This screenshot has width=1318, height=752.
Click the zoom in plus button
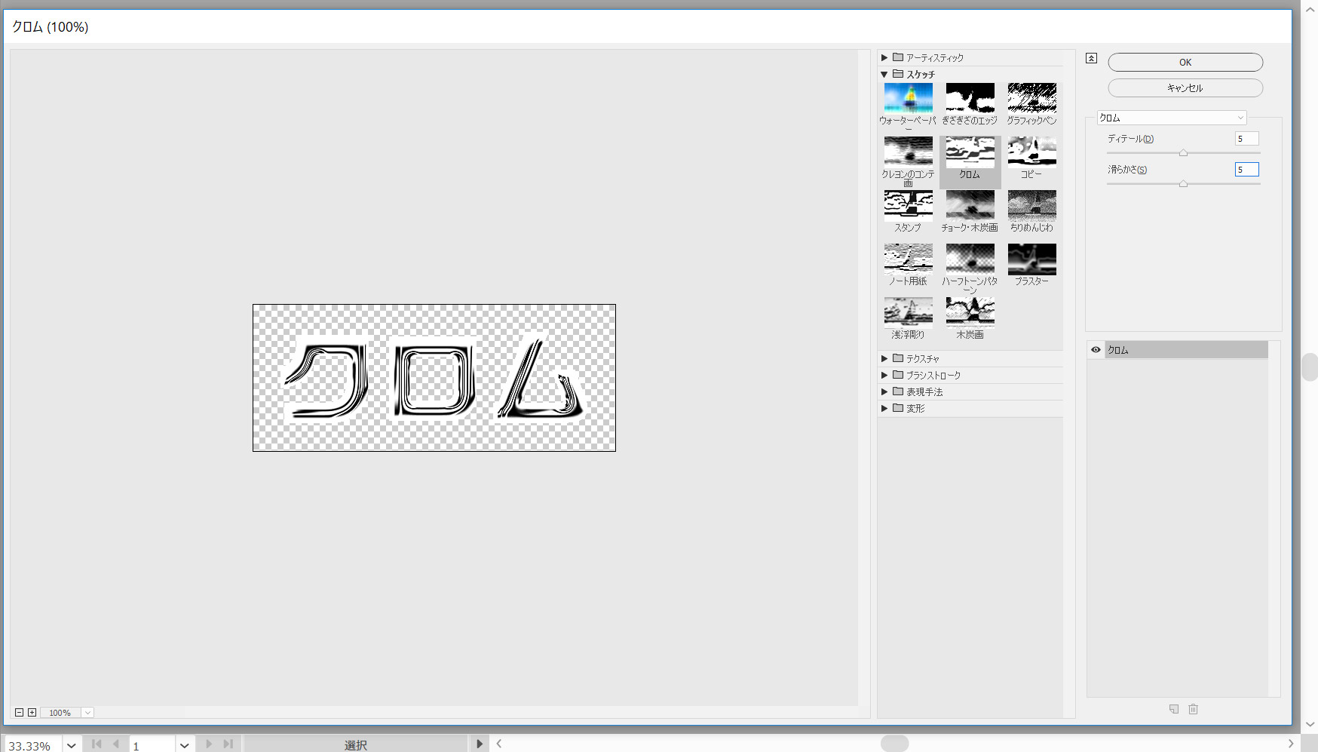[32, 713]
